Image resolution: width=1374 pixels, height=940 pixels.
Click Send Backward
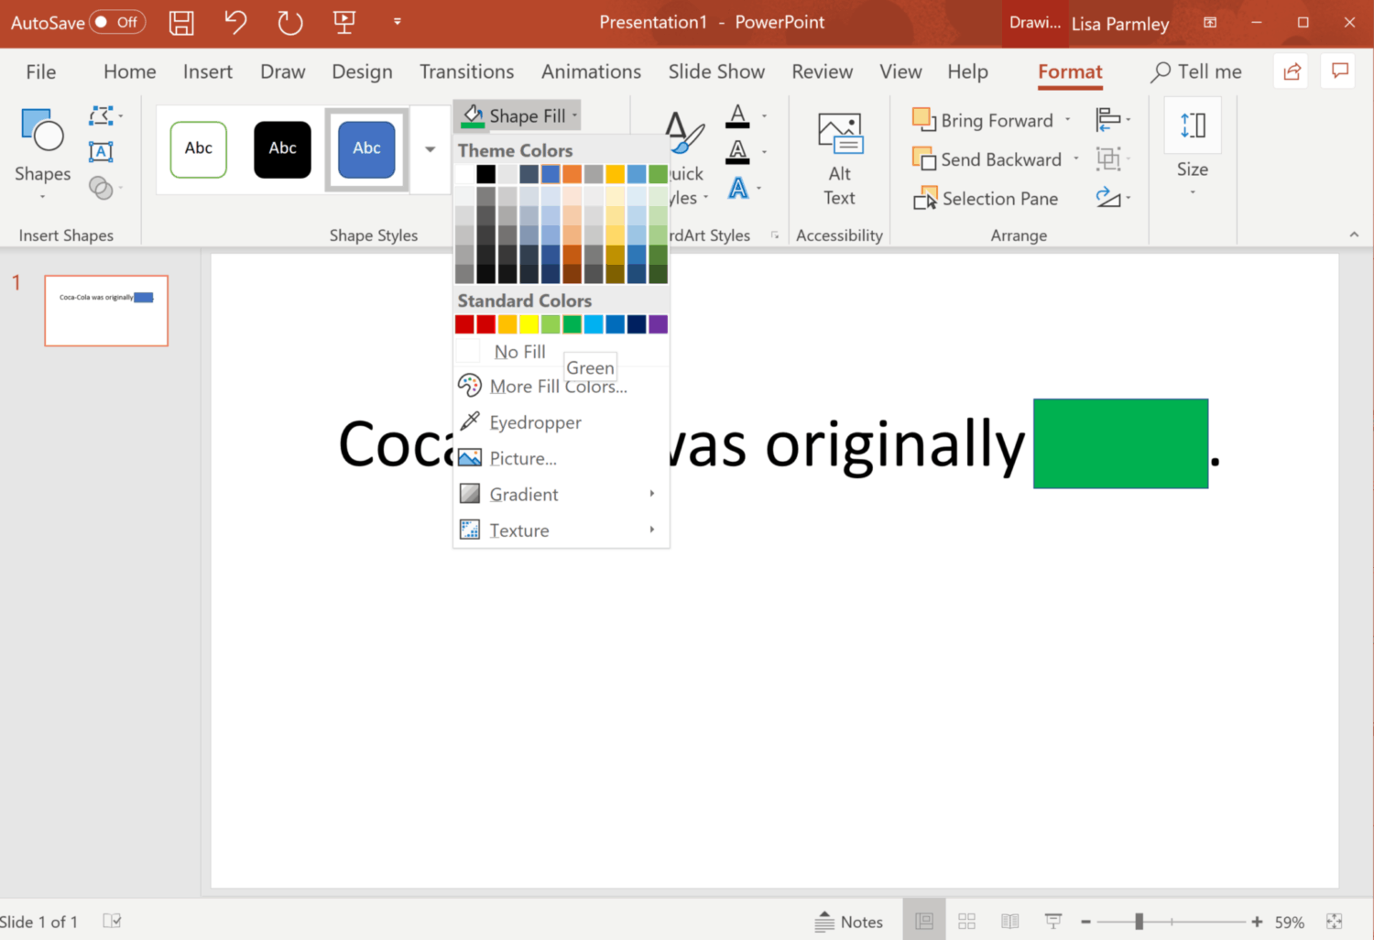coord(987,159)
